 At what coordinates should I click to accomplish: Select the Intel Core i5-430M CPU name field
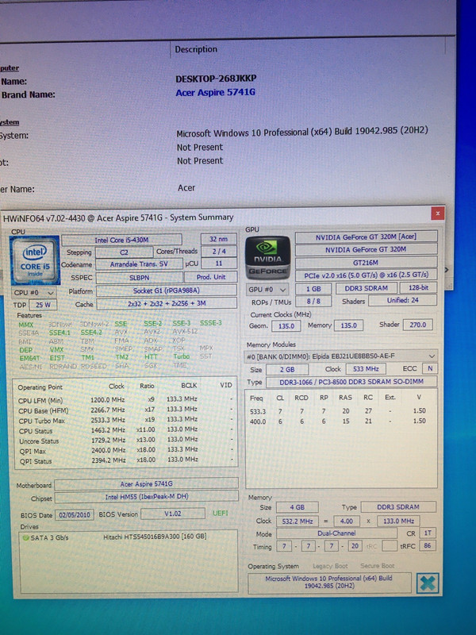[121, 240]
